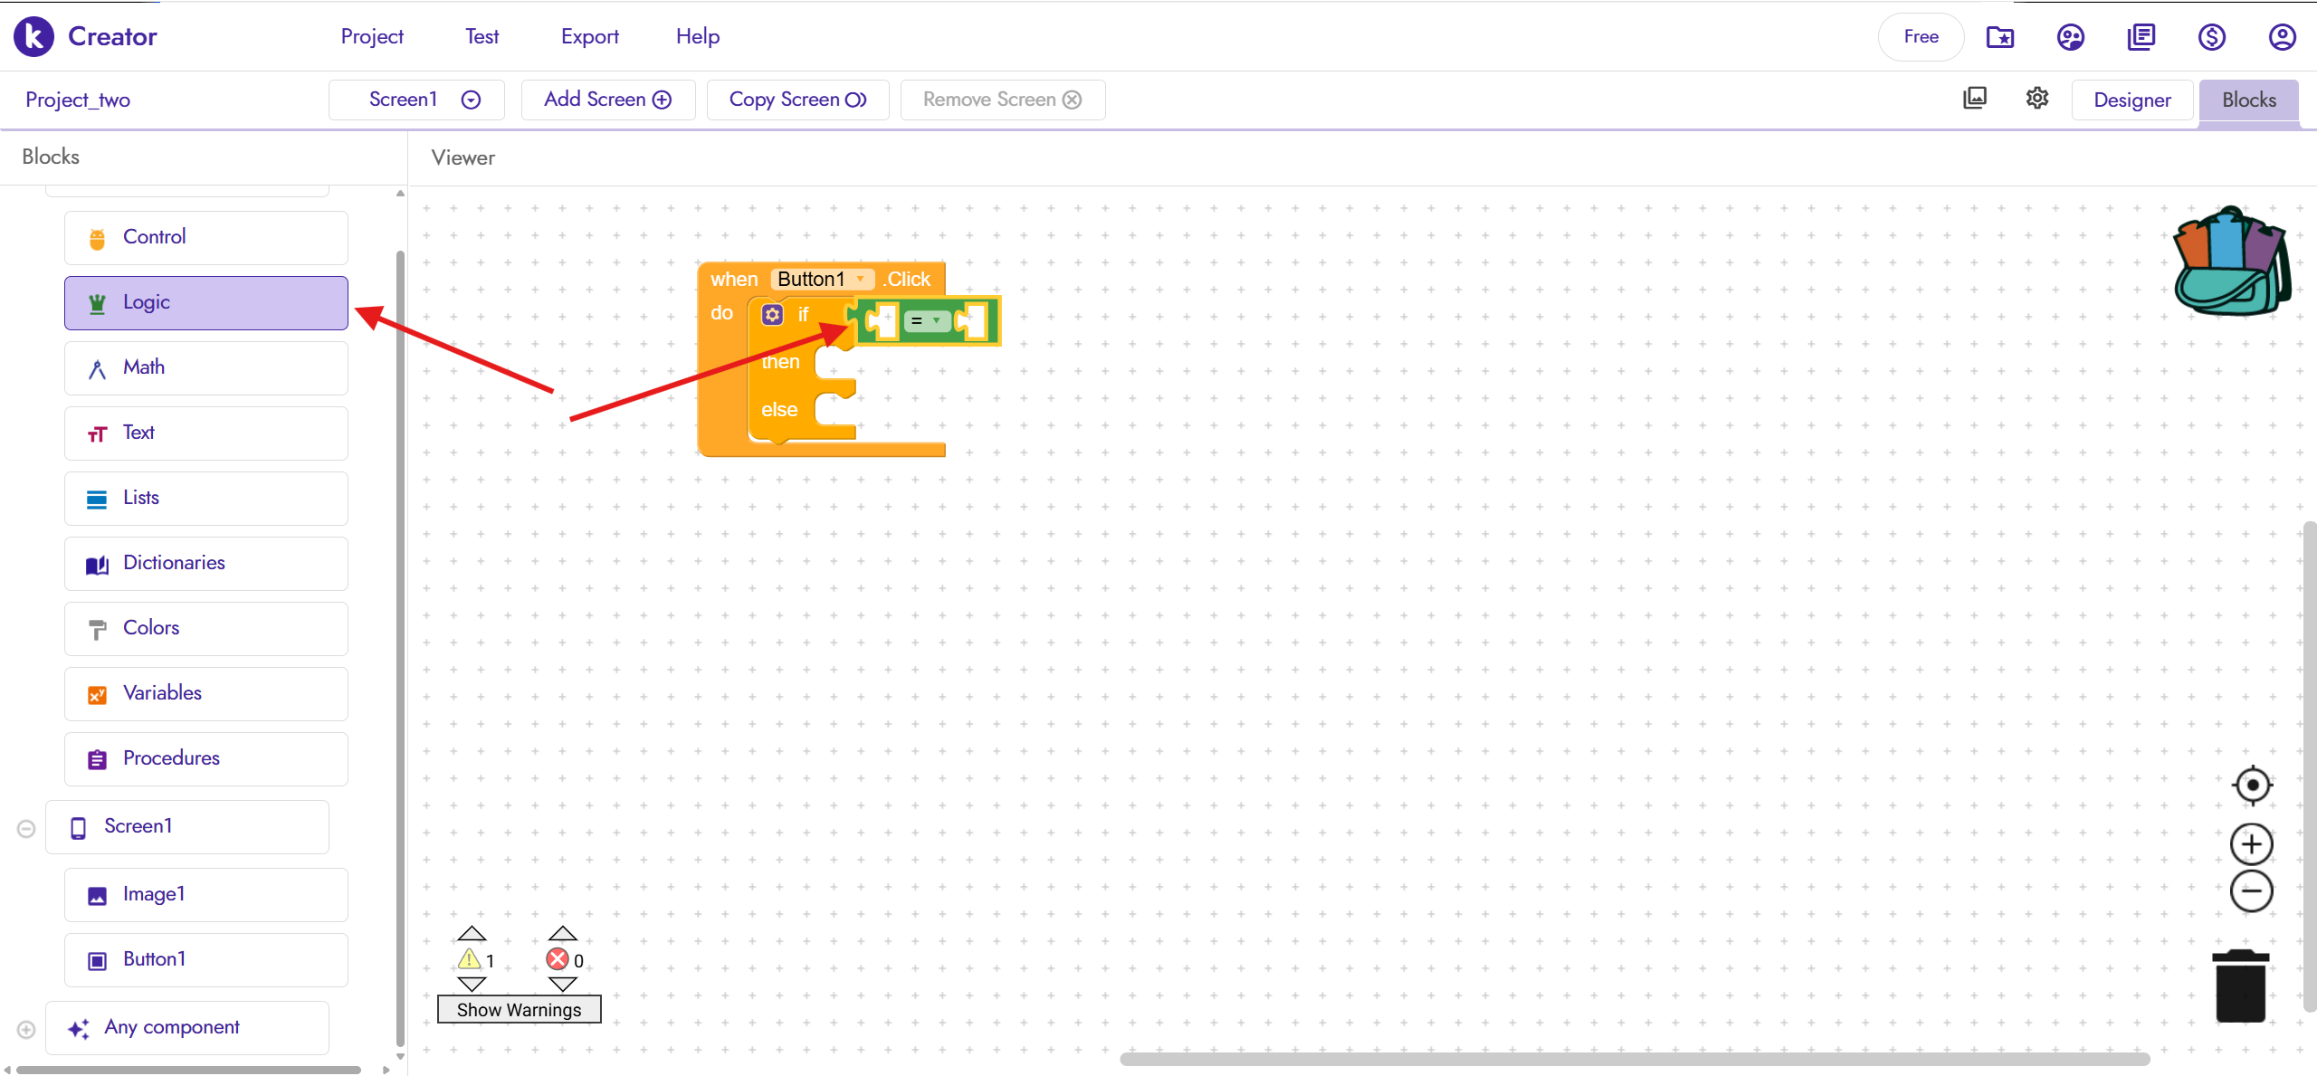Expand the Any component section
Image resolution: width=2317 pixels, height=1076 pixels.
(26, 1029)
